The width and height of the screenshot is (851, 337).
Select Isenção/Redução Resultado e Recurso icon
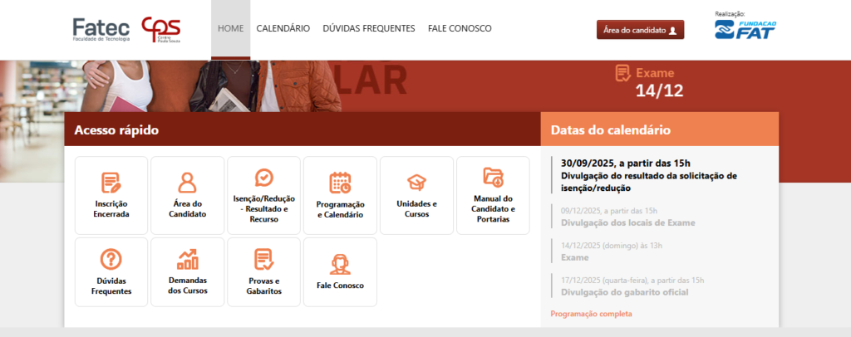tap(263, 178)
